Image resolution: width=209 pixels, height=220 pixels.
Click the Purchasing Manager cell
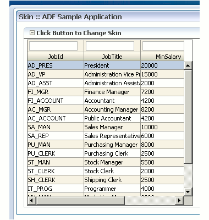pyautogui.click(x=112, y=145)
